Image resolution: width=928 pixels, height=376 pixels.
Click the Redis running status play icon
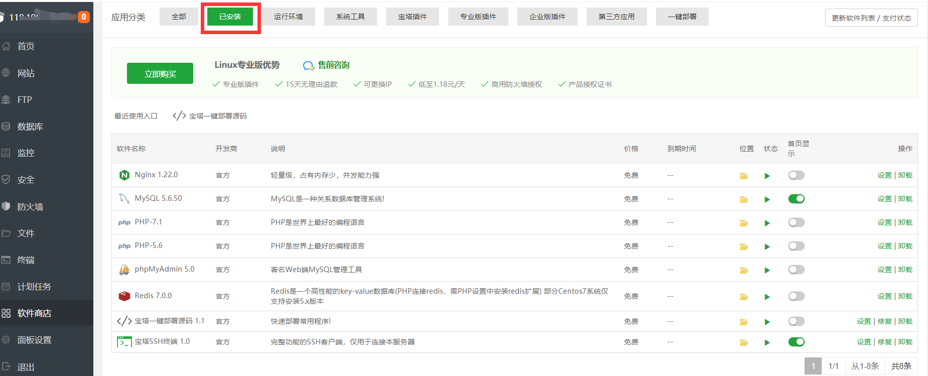[767, 297]
